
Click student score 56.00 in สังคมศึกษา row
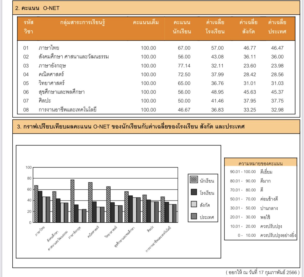tap(184, 57)
